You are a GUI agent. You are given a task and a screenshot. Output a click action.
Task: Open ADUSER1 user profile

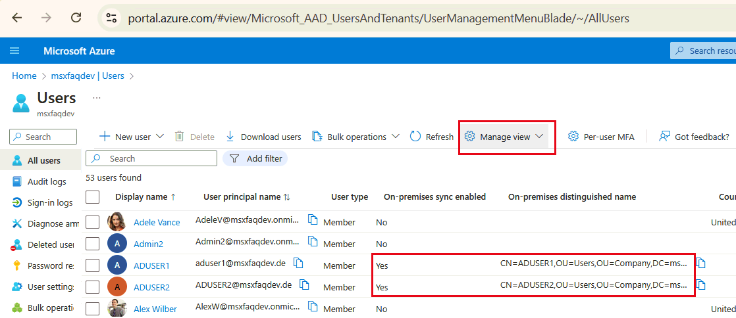point(151,265)
